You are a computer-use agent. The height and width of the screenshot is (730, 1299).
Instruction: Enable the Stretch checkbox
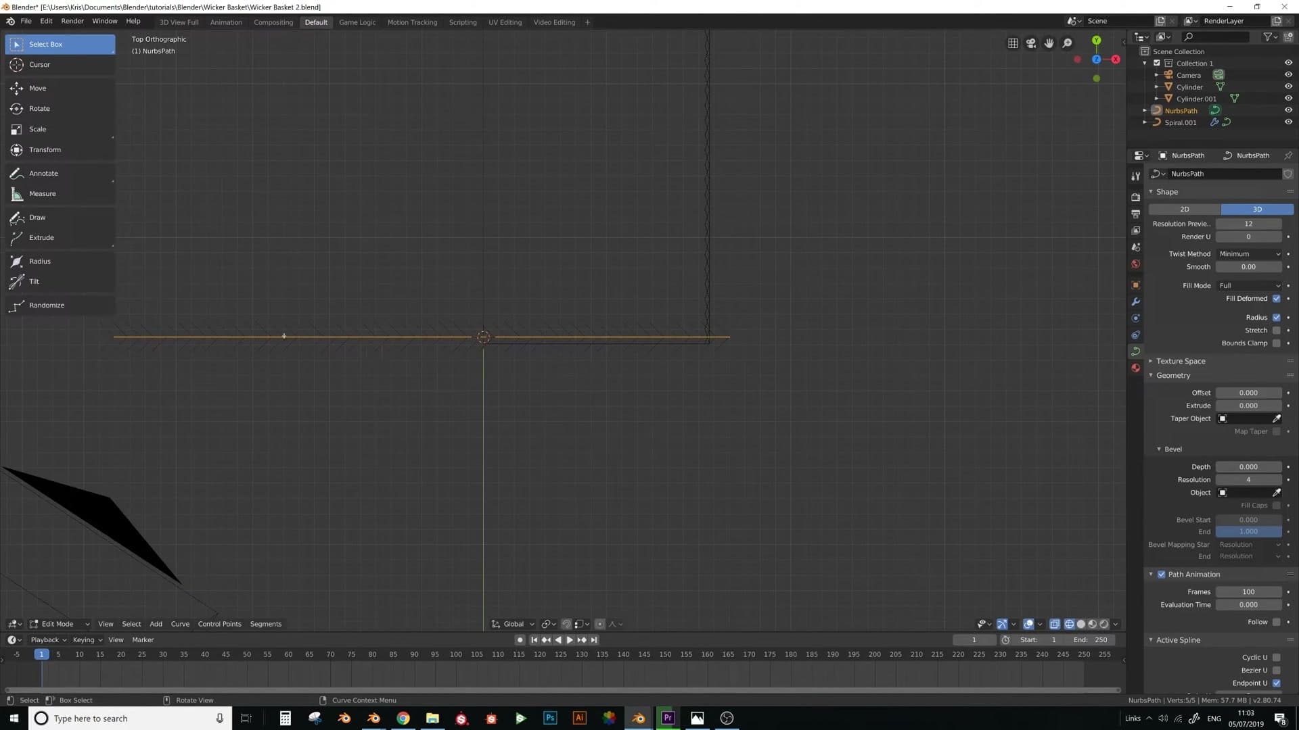point(1277,331)
